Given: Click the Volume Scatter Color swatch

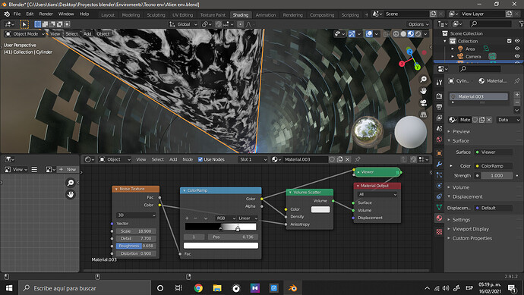Looking at the screenshot, I should [x=320, y=209].
